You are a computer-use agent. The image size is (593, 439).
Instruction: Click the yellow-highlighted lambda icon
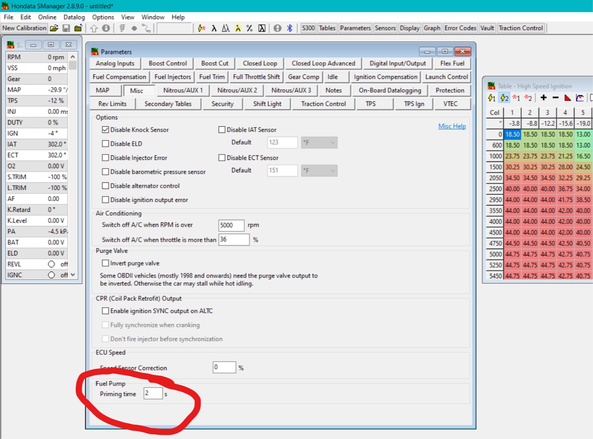click(x=238, y=28)
